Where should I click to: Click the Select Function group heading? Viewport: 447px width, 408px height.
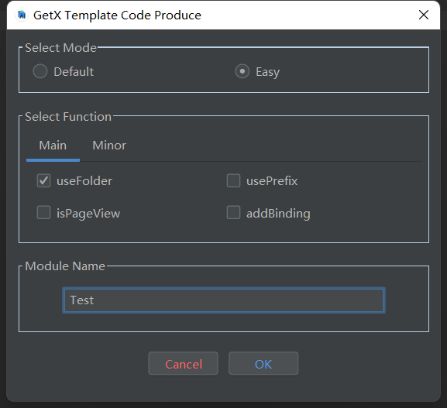(x=68, y=117)
